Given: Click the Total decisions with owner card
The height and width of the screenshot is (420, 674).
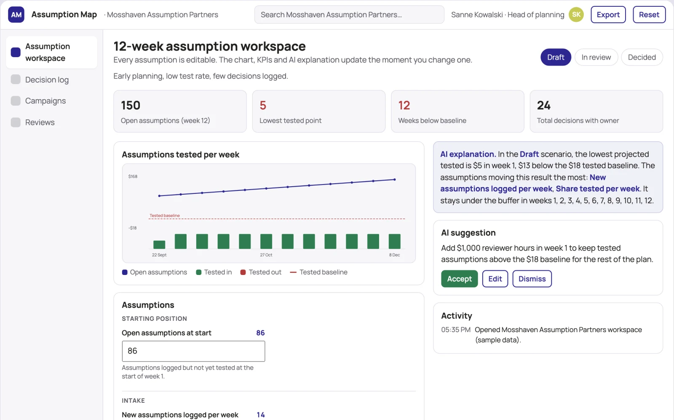Looking at the screenshot, I should click(596, 111).
